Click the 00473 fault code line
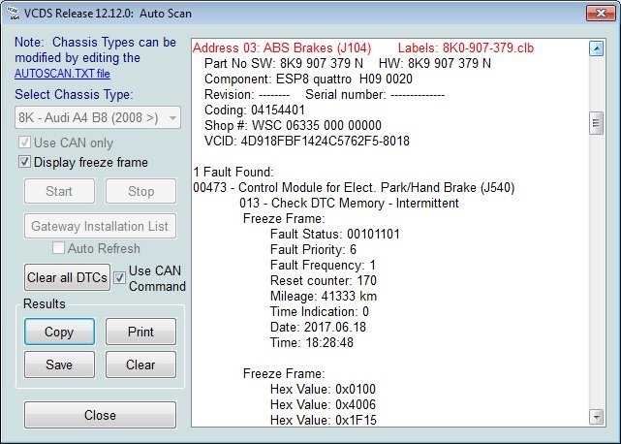Viewport: 621px width, 444px height. [354, 187]
